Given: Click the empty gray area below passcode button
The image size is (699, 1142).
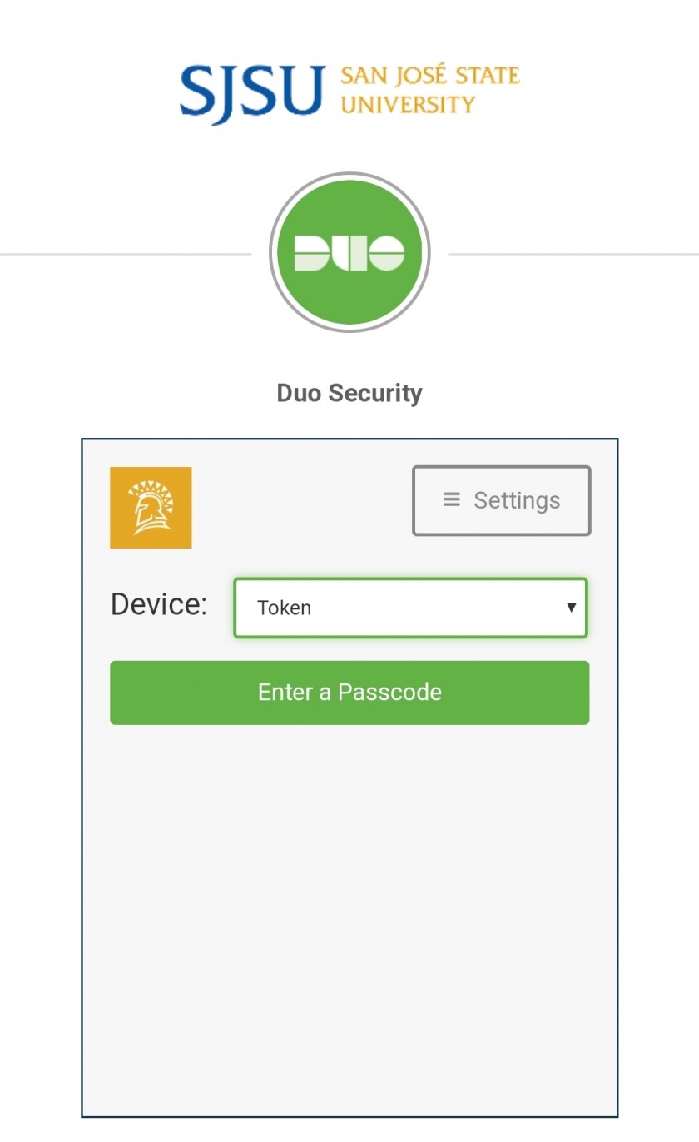Looking at the screenshot, I should (x=349, y=916).
